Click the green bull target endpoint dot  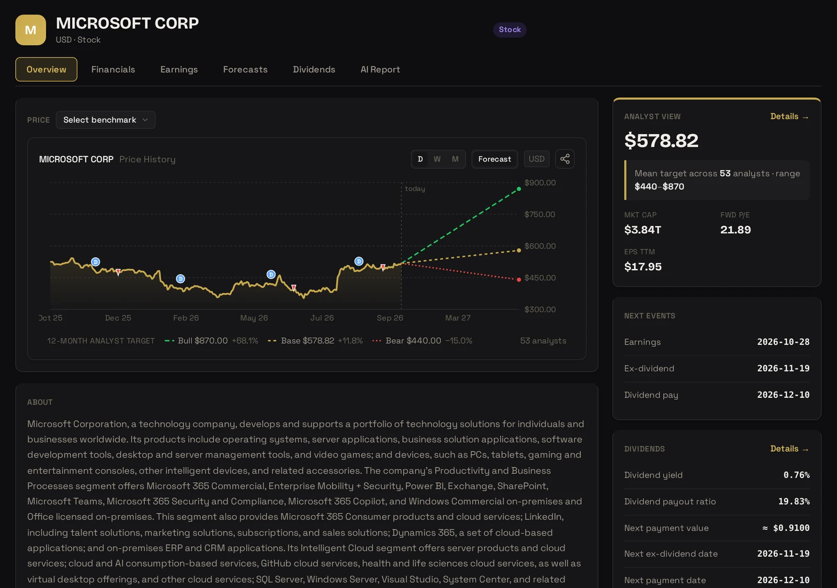coord(519,189)
